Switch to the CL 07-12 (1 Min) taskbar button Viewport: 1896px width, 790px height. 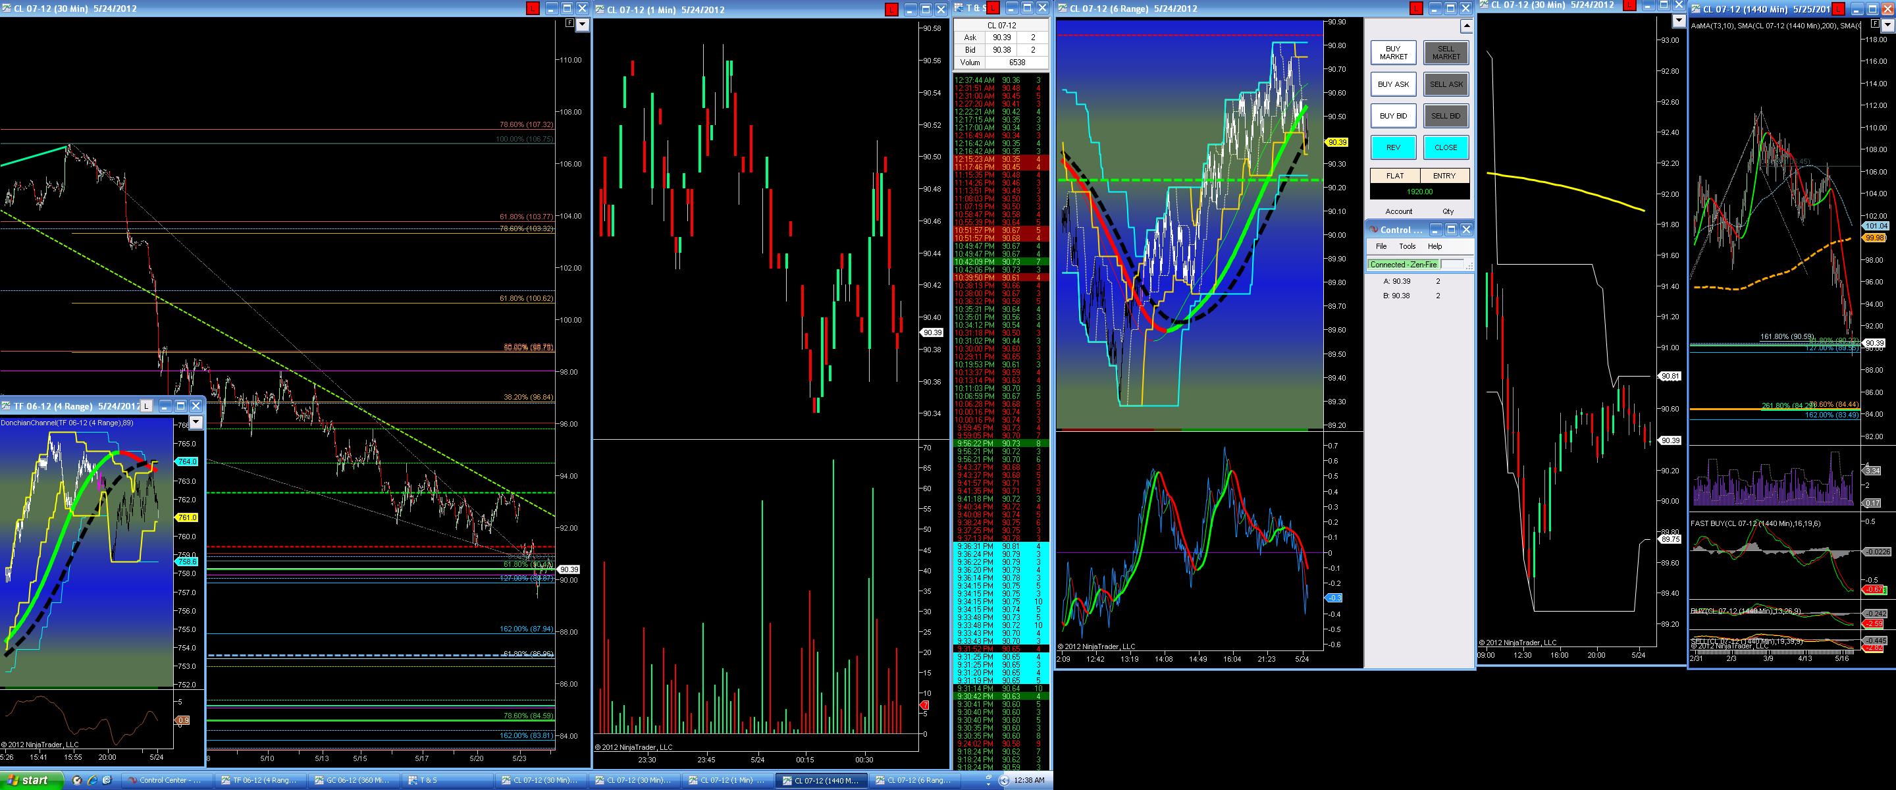point(727,780)
